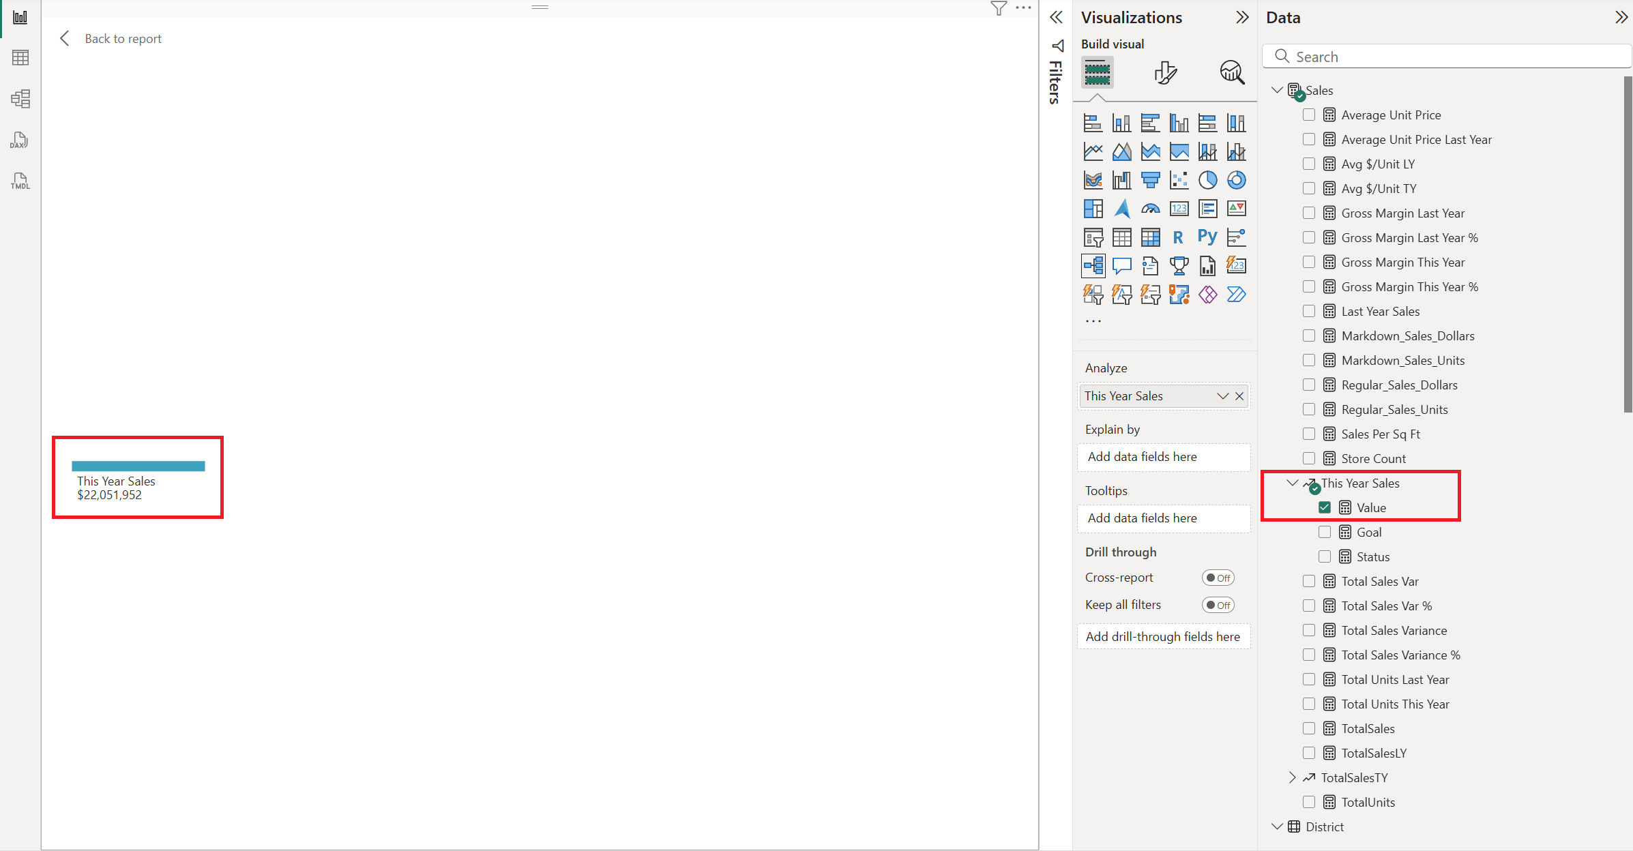Click Add drill-through fields here

coord(1163,636)
